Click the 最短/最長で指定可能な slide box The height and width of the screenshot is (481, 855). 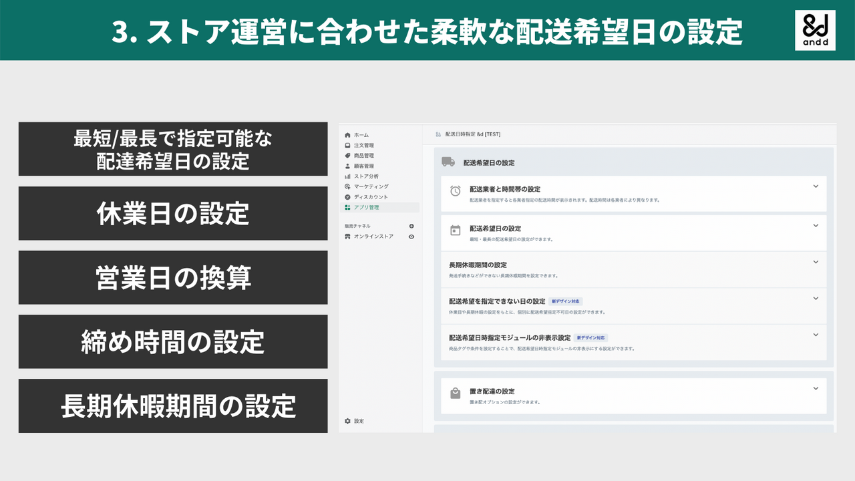tap(173, 149)
